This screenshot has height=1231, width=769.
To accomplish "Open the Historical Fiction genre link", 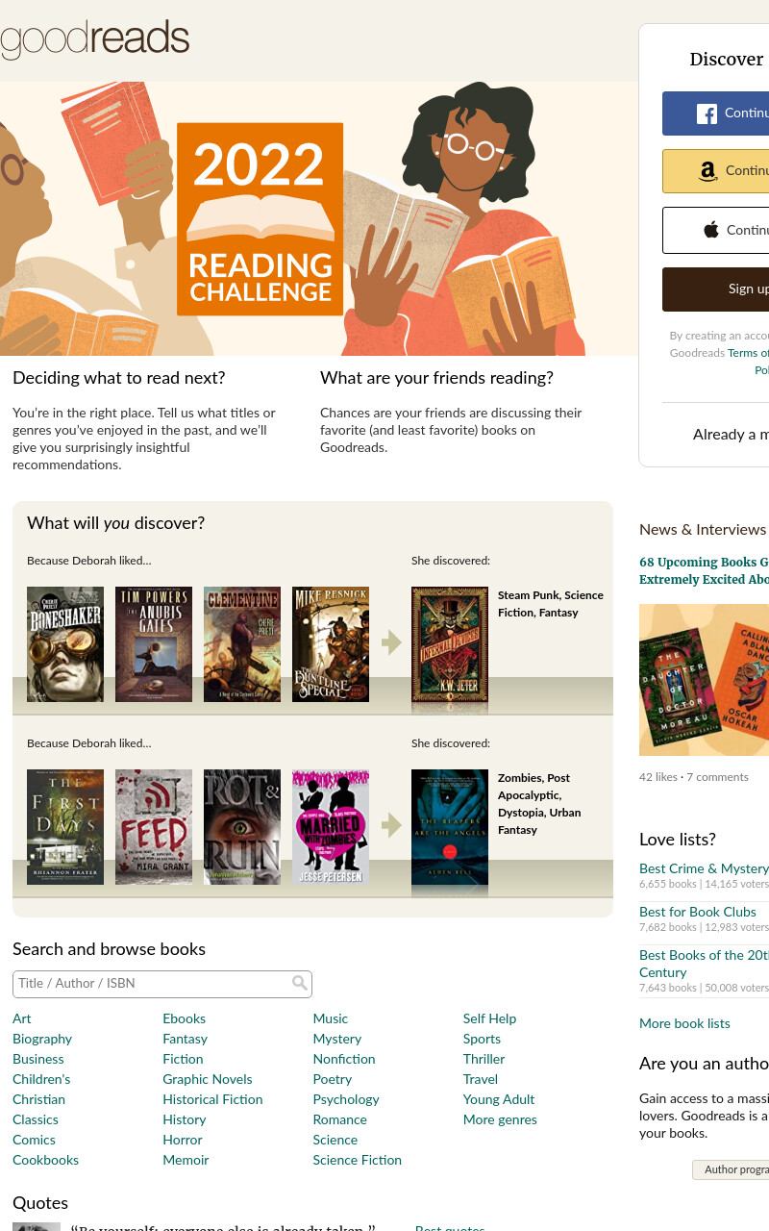I will click(x=212, y=1099).
